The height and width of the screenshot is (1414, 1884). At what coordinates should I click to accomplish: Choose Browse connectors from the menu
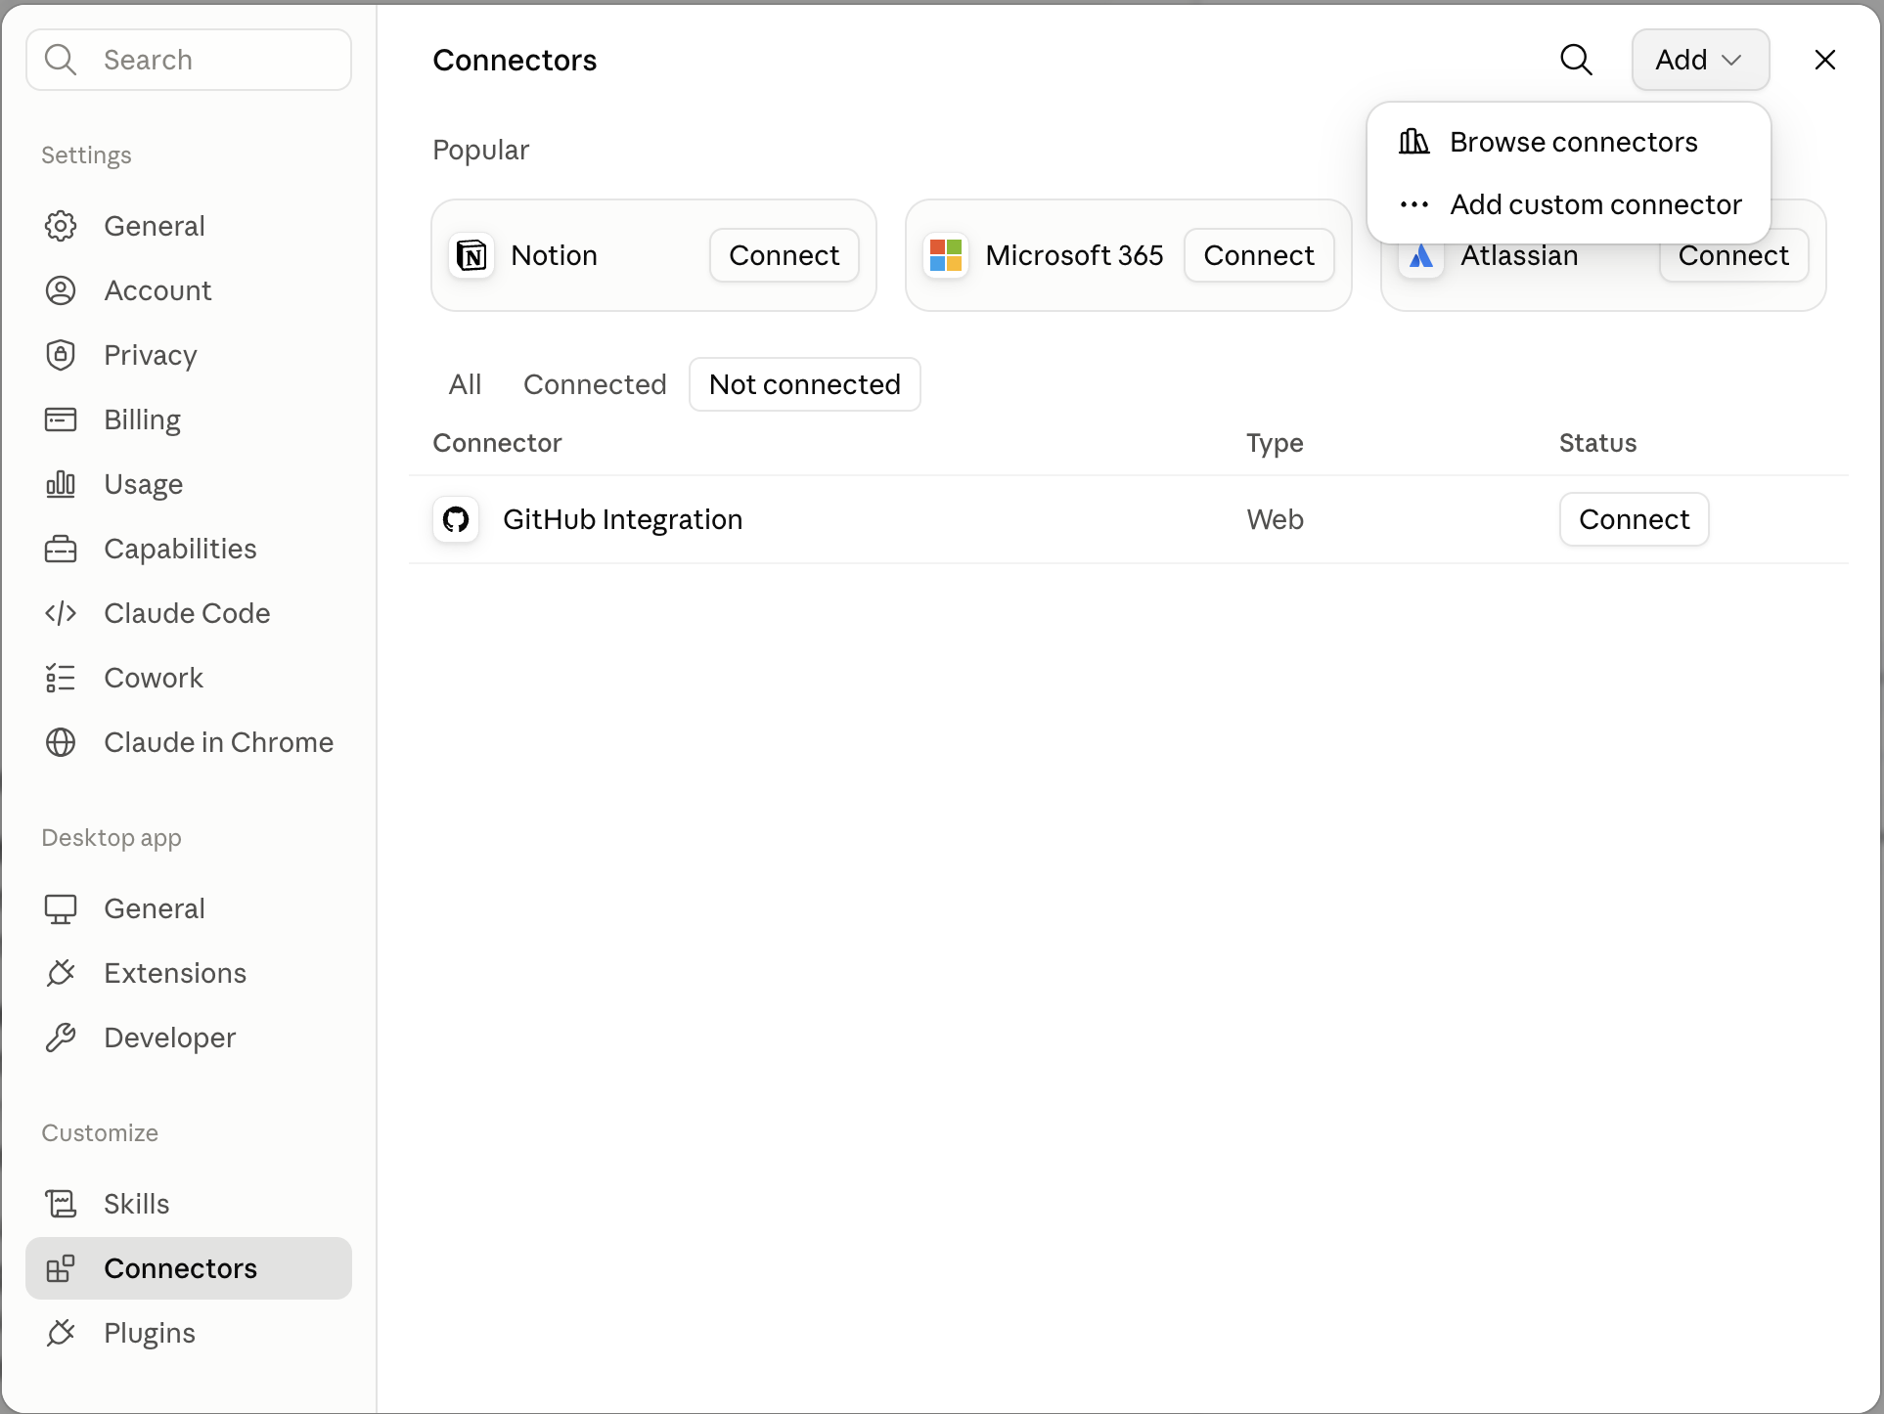click(1568, 142)
